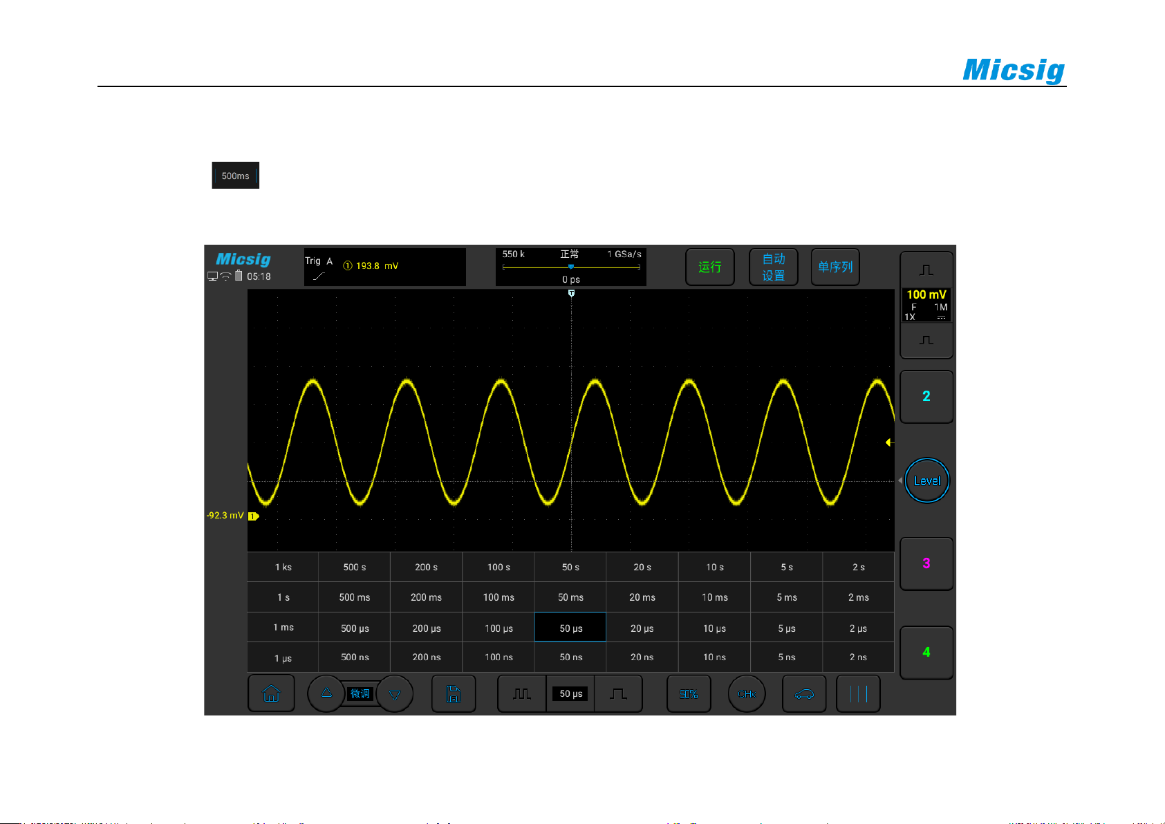
Task: Select 500 s timebase
Action: [x=355, y=567]
